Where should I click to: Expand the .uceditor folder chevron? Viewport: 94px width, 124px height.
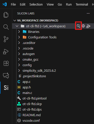click(19, 43)
